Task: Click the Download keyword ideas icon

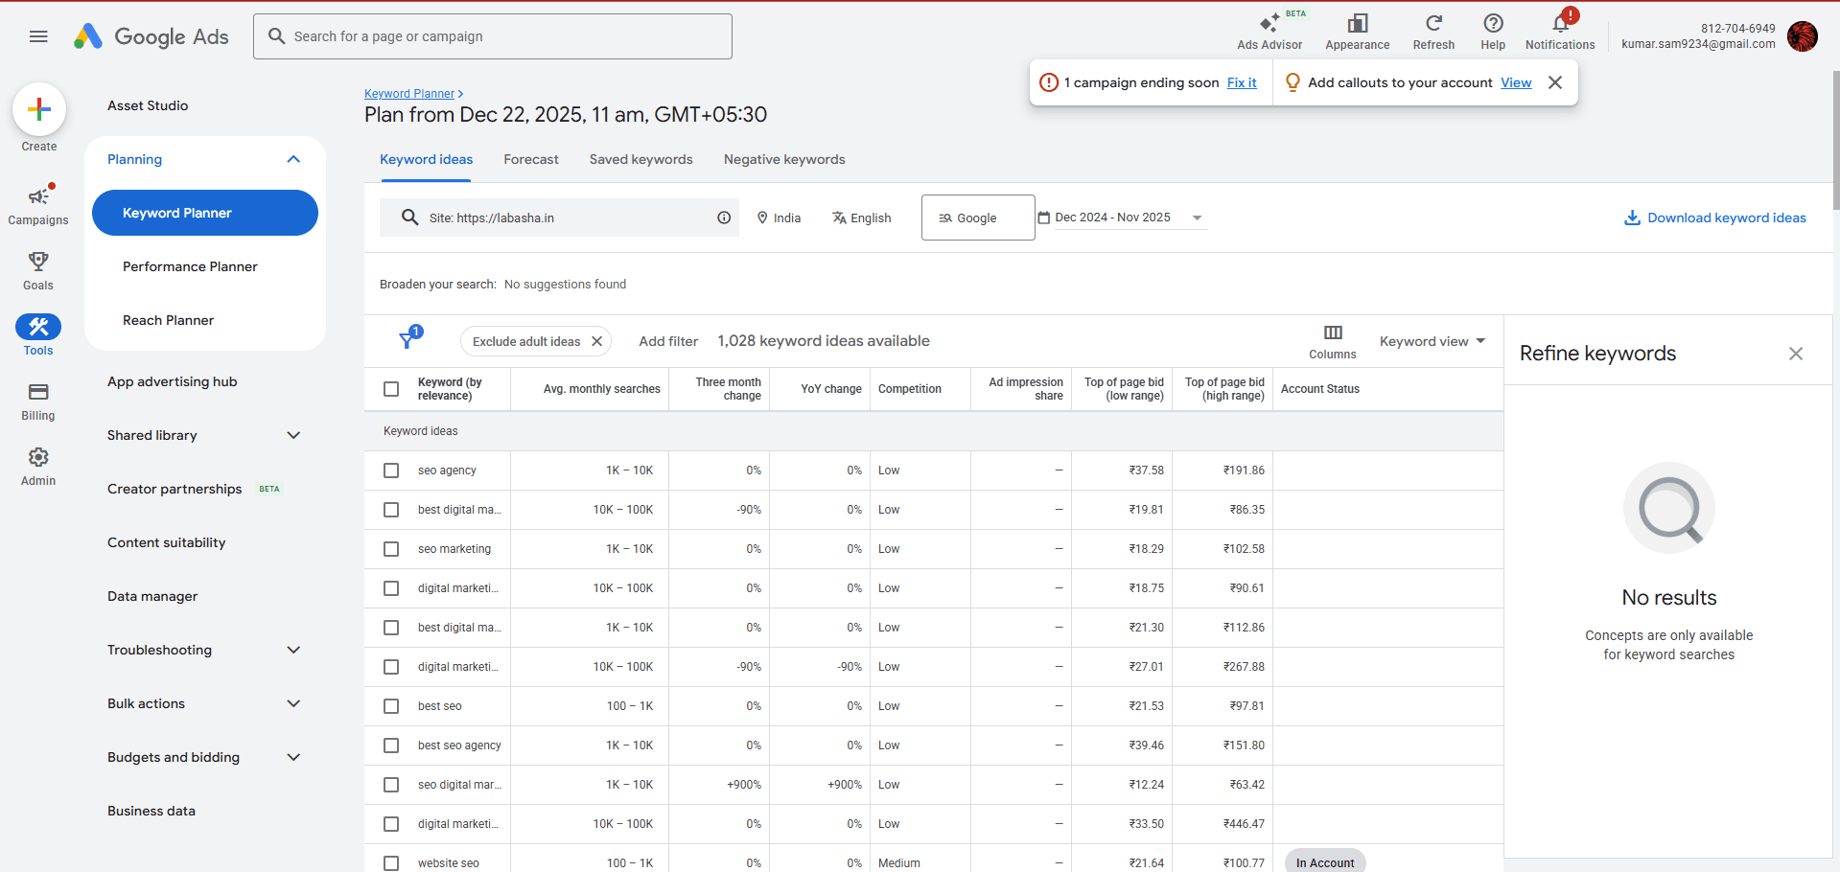Action: (1633, 218)
